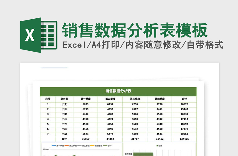
Task: Click salesperson name 小孙
Action: pos(64,119)
